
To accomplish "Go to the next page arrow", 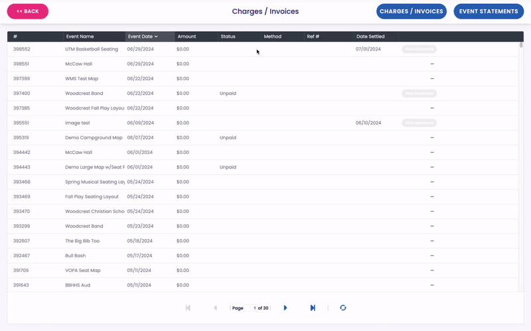I will (285, 308).
